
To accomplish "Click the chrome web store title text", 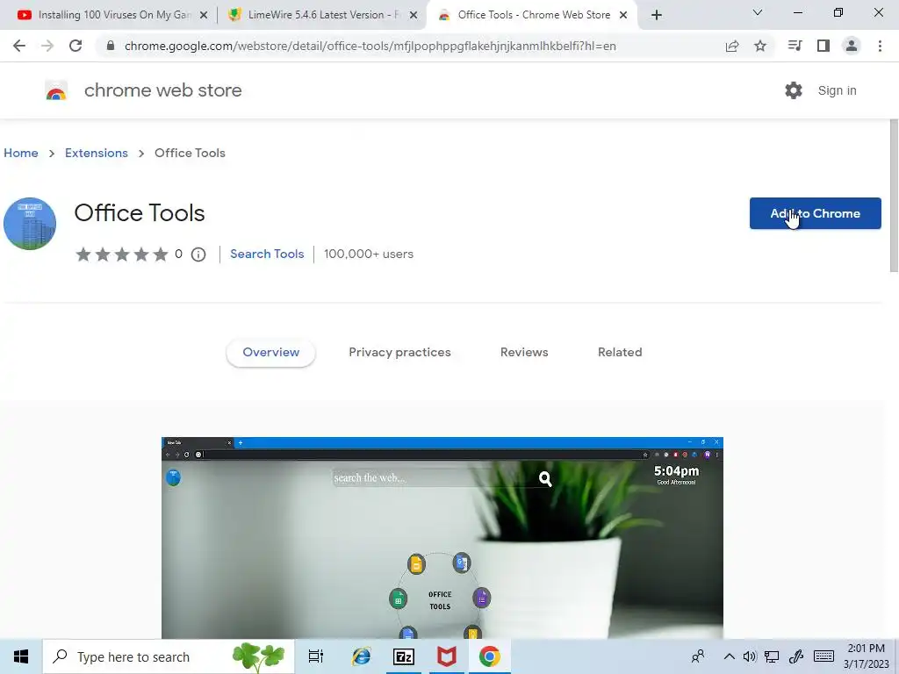I will tap(162, 90).
